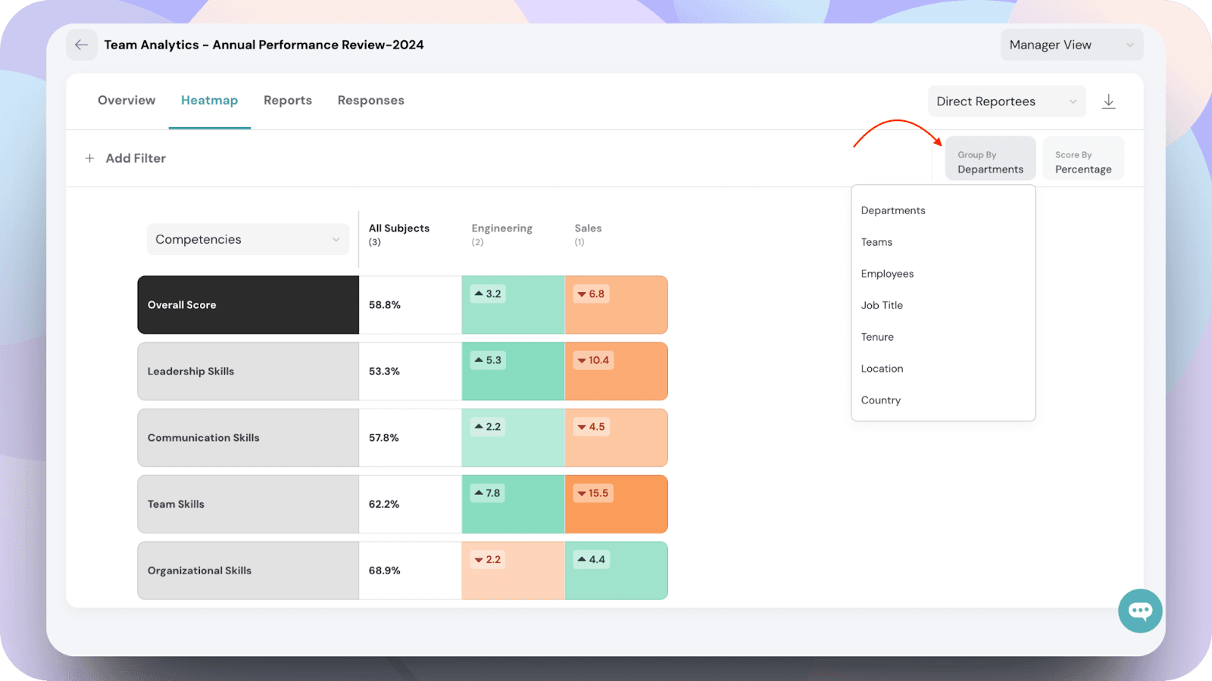Toggle the Group By Departments selector
The height and width of the screenshot is (681, 1212).
(990, 162)
